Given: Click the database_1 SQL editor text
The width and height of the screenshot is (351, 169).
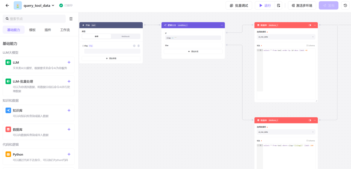Looking at the screenshot, I should coord(285,50).
